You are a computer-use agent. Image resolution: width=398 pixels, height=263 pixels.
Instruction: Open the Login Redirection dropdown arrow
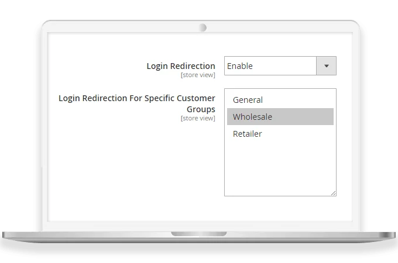click(x=326, y=66)
